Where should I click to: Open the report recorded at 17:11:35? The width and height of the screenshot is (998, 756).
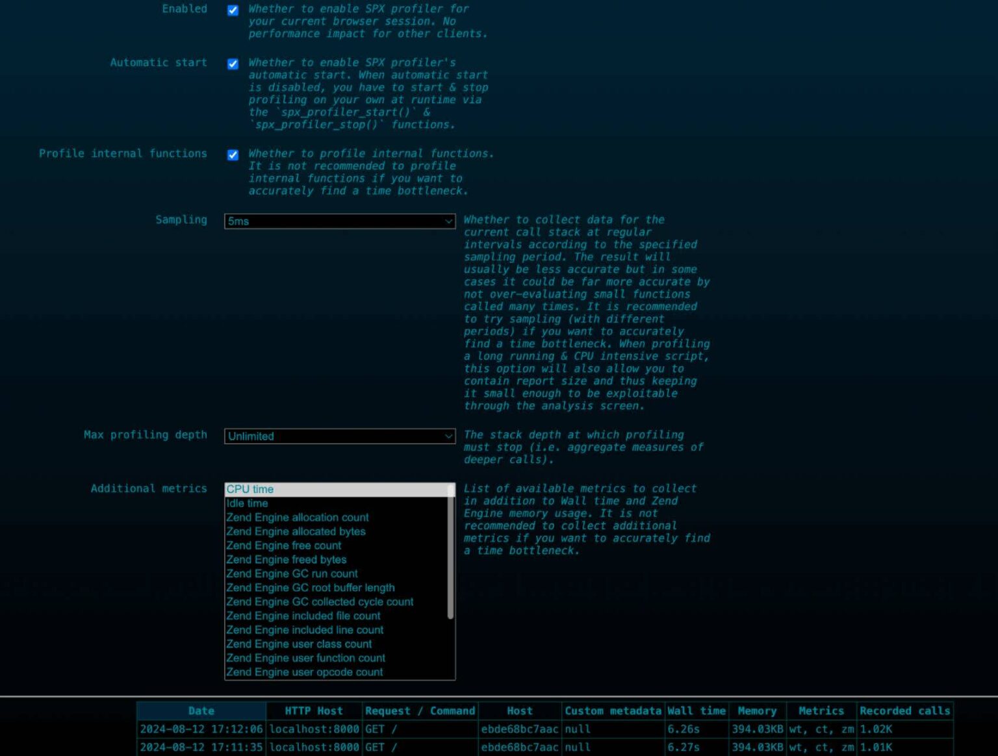coord(200,747)
